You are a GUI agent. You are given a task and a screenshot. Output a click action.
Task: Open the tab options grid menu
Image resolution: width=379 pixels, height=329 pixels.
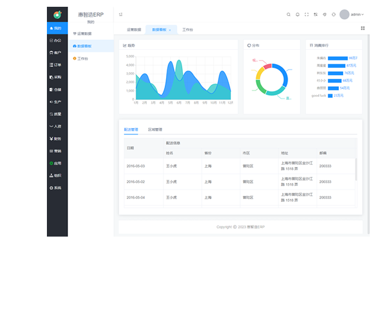(x=362, y=28)
